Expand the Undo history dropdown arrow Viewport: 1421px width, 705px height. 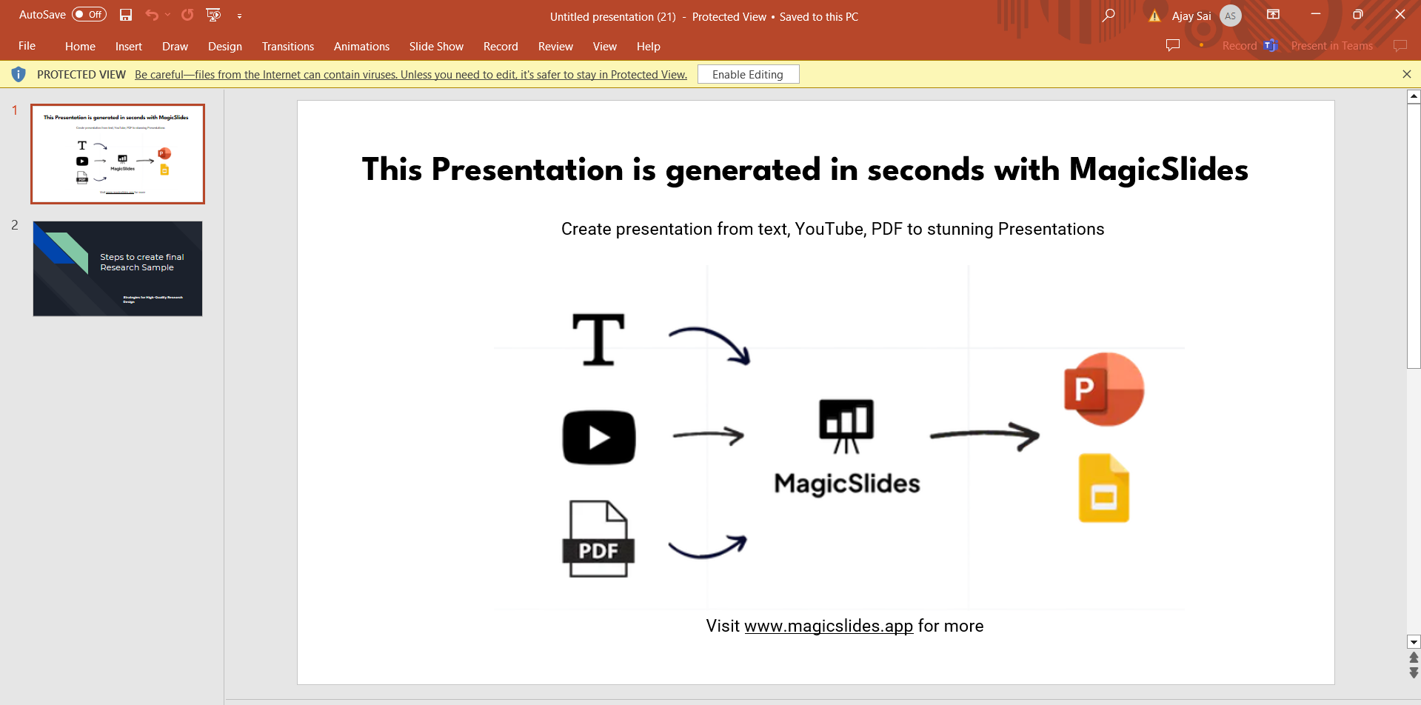click(x=168, y=15)
